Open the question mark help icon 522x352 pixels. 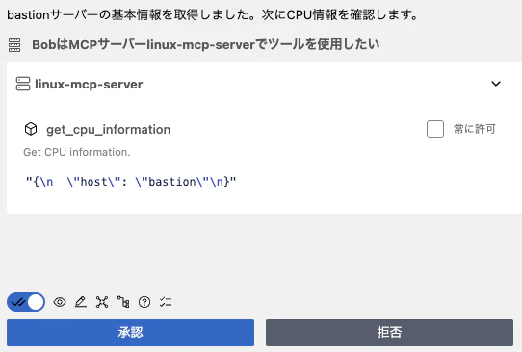144,302
